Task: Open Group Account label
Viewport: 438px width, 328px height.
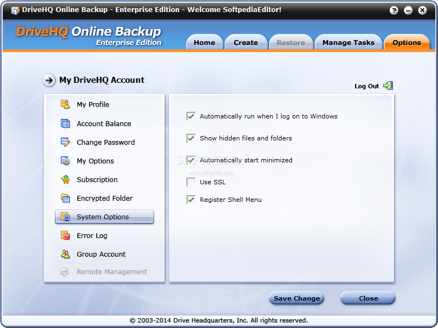Action: [101, 255]
